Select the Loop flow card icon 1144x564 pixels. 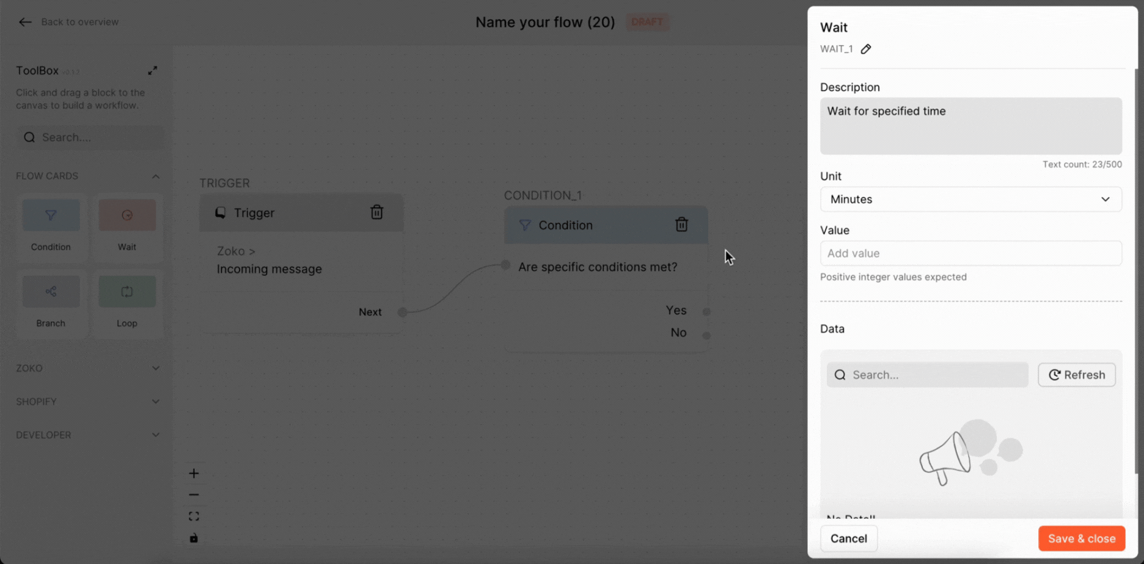coord(127,292)
